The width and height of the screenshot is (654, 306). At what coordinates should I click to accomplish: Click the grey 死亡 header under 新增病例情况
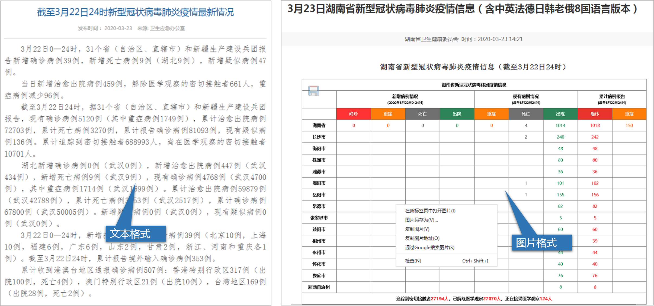(x=422, y=114)
